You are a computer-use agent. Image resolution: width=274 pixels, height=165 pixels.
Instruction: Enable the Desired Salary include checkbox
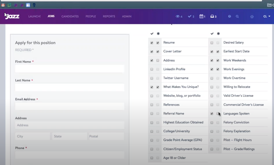212,43
